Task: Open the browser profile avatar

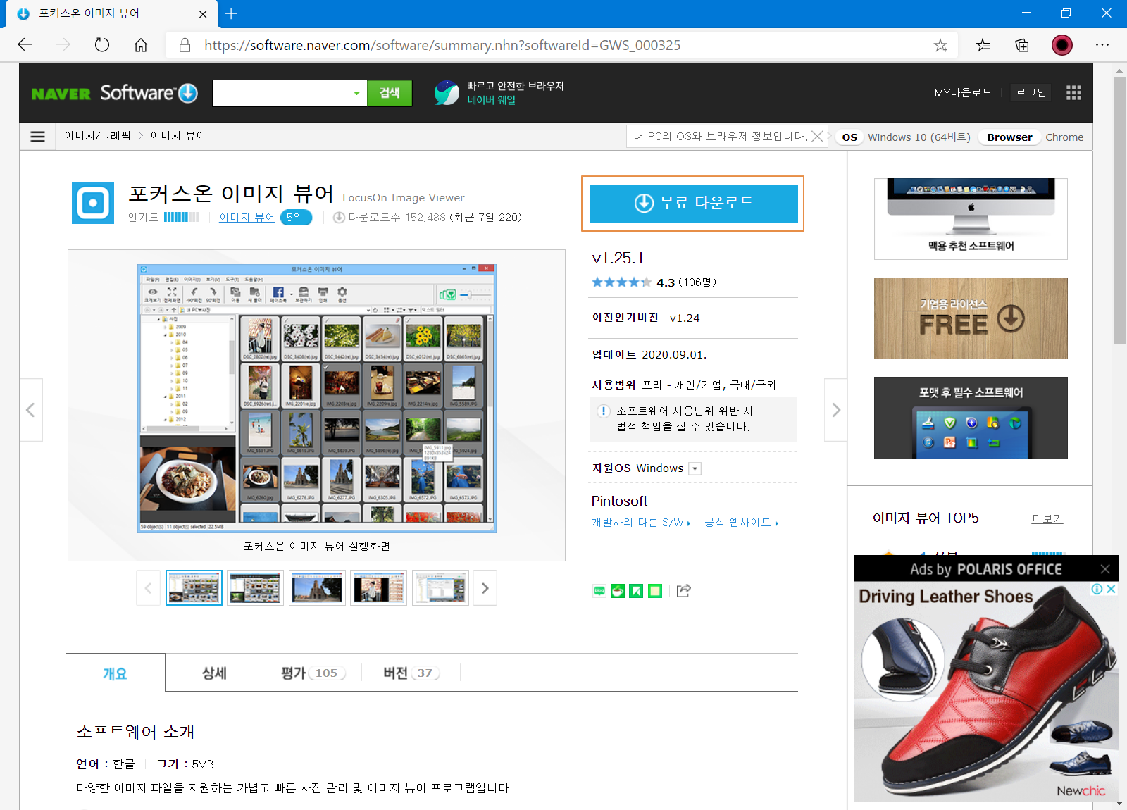Action: pos(1062,45)
